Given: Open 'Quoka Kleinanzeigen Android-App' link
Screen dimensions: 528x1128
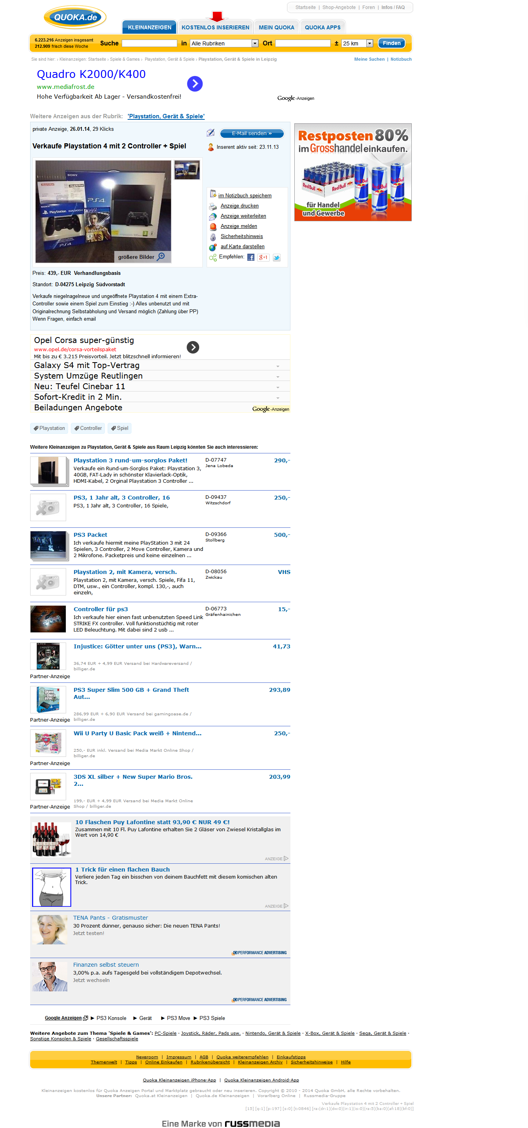Looking at the screenshot, I should [261, 1080].
